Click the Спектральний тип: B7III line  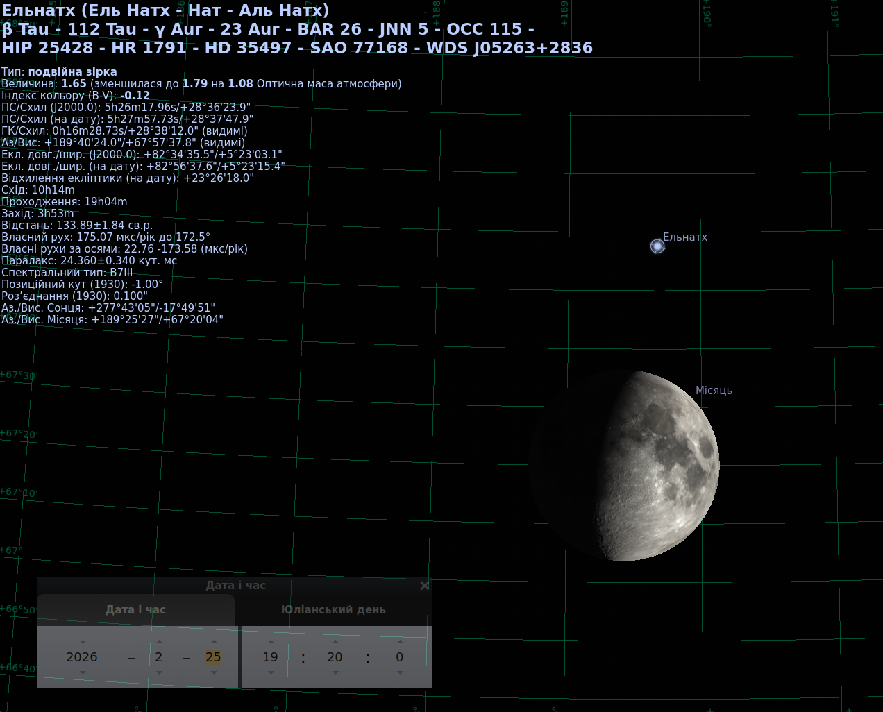pyautogui.click(x=67, y=273)
